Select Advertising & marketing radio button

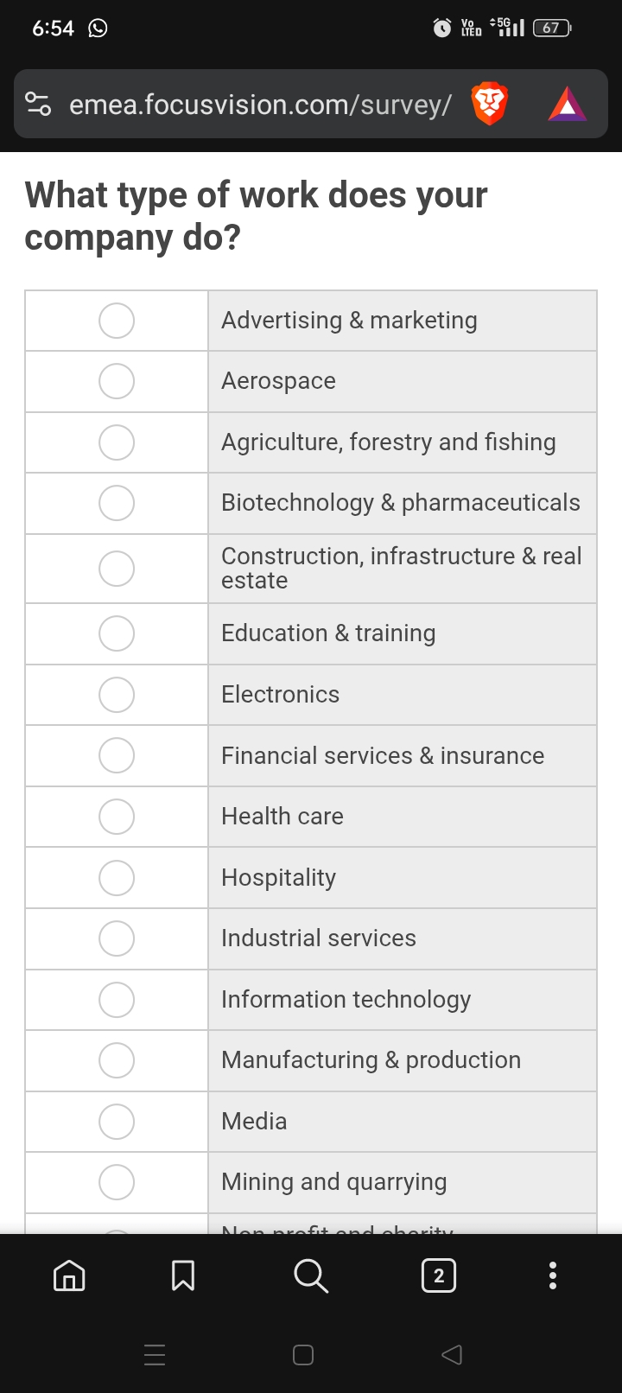(x=117, y=321)
